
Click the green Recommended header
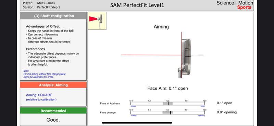point(53,111)
